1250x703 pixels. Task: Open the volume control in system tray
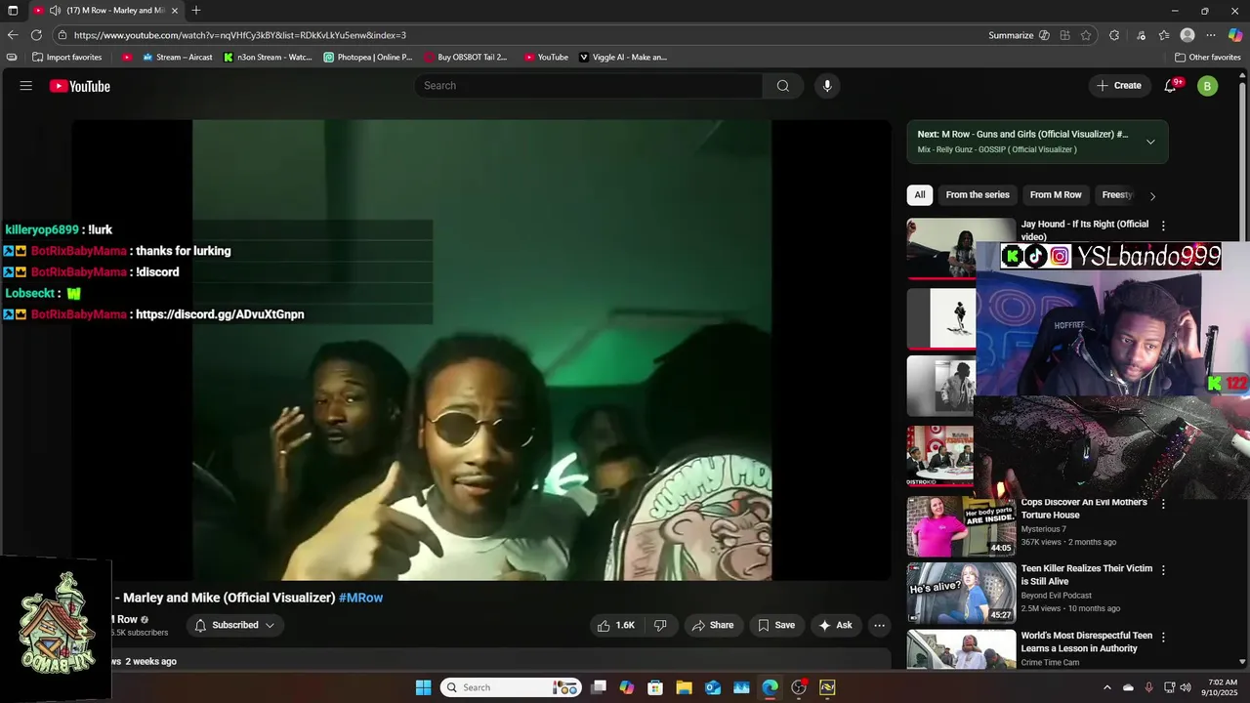click(x=1186, y=687)
